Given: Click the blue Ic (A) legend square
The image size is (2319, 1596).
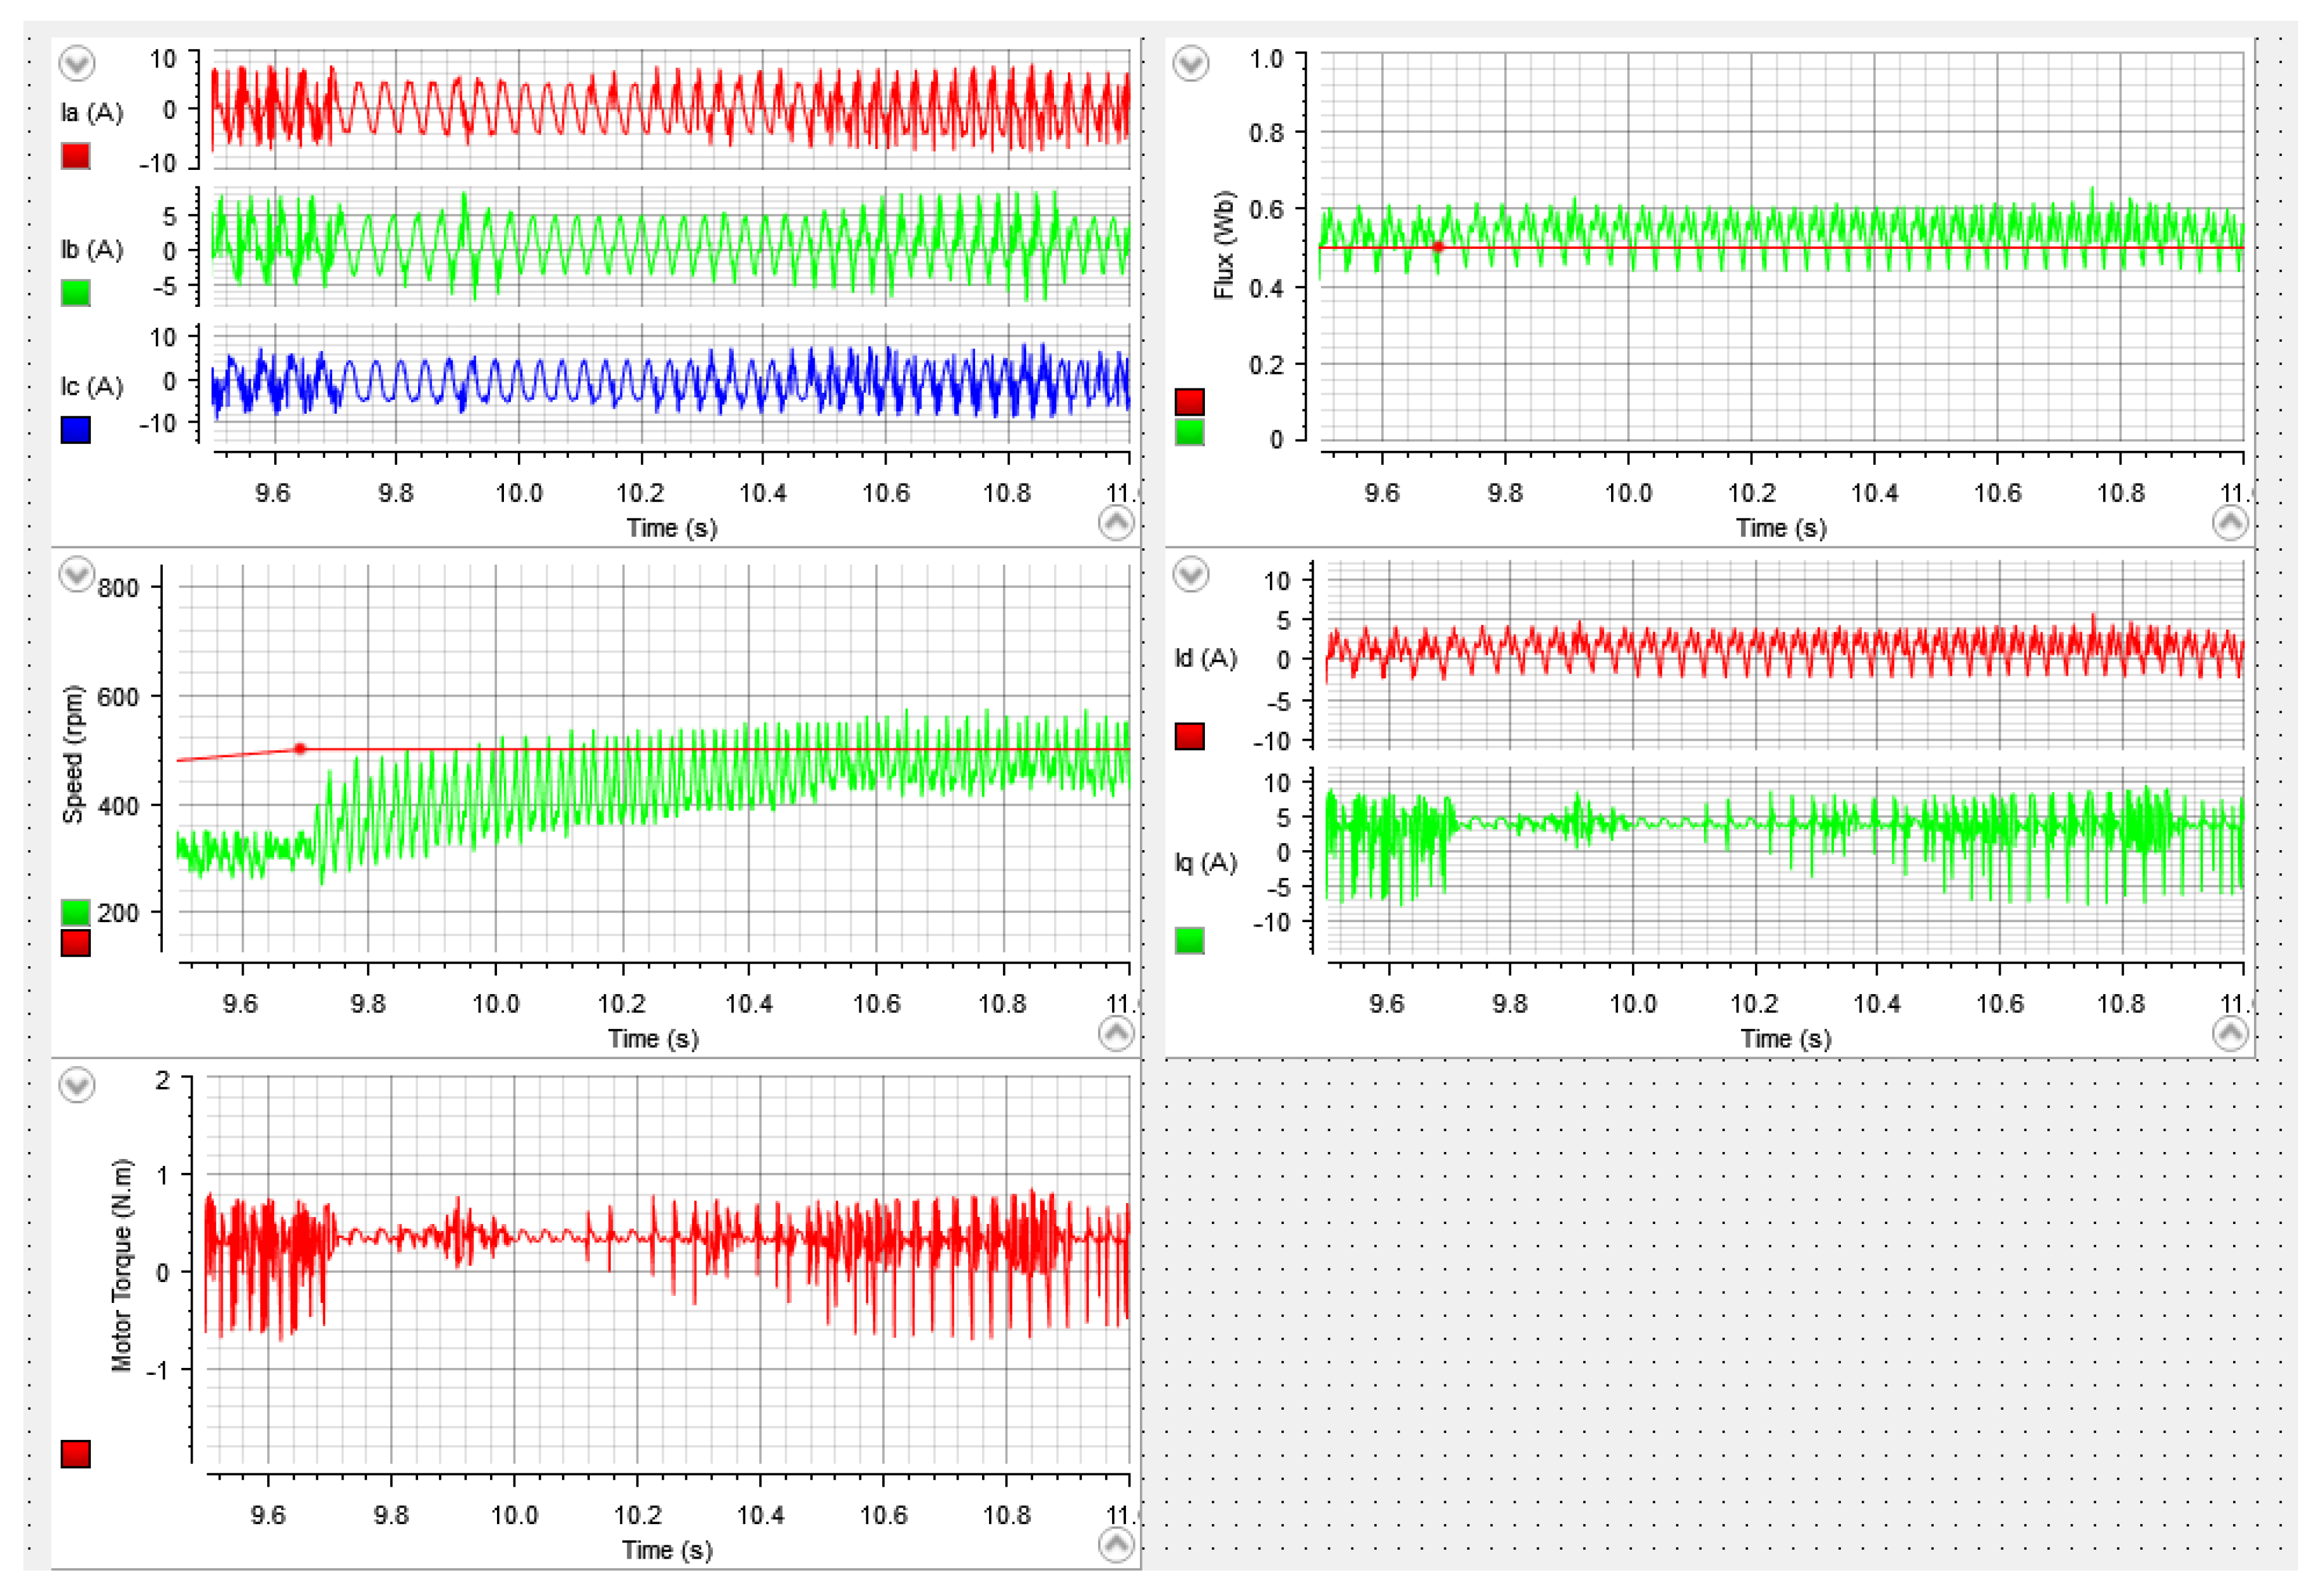Looking at the screenshot, I should (x=76, y=430).
